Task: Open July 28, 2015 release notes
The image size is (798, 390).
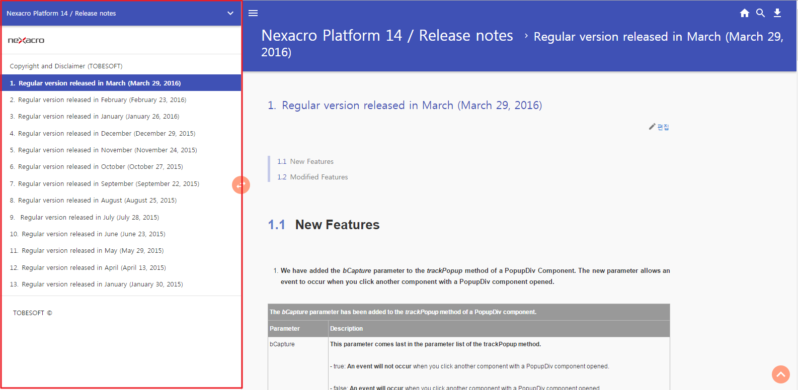Action: tap(85, 217)
